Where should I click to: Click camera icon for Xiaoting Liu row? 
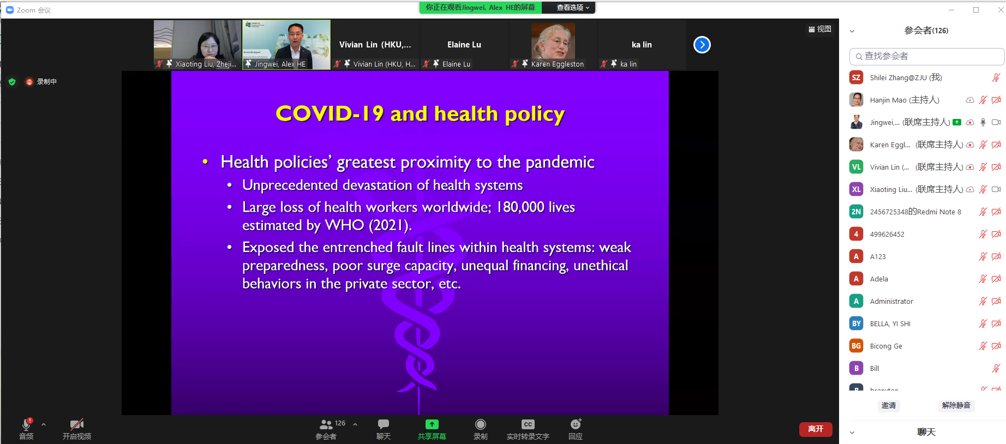pos(996,189)
